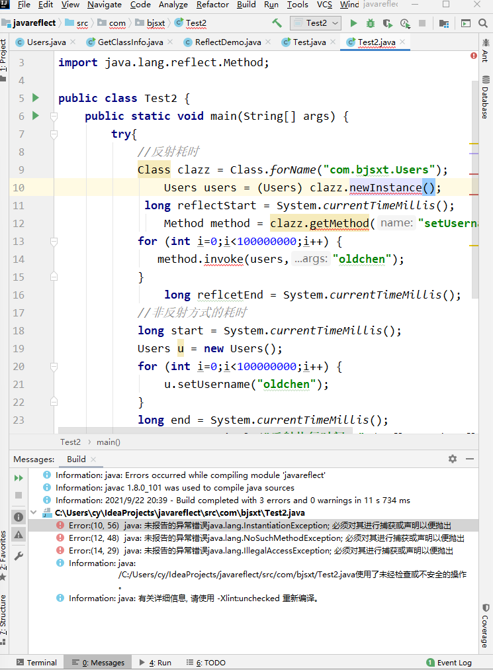493x670 pixels.
Task: Close the Test2.java editor tab
Action: [402, 42]
